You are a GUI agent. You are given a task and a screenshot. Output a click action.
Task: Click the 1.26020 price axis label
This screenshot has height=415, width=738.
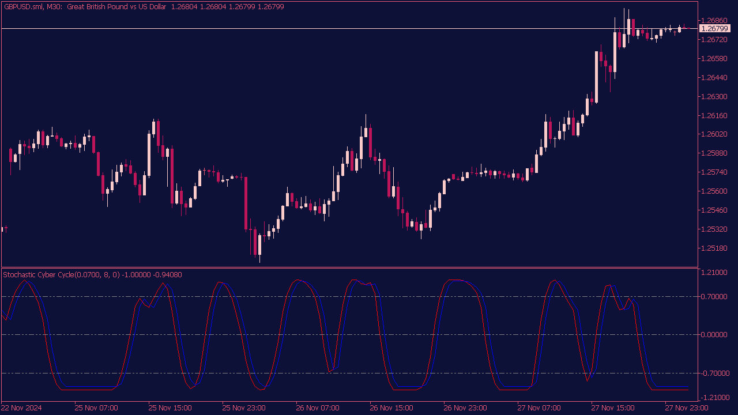click(716, 134)
